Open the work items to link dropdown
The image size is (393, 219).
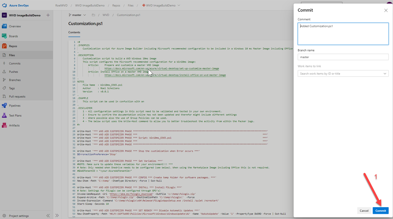[343, 74]
